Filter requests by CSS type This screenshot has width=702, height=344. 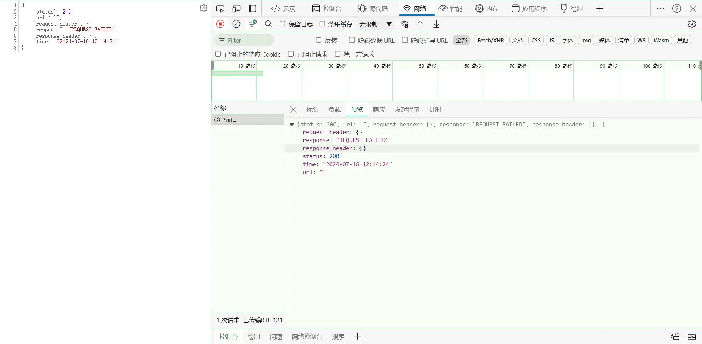coord(536,40)
